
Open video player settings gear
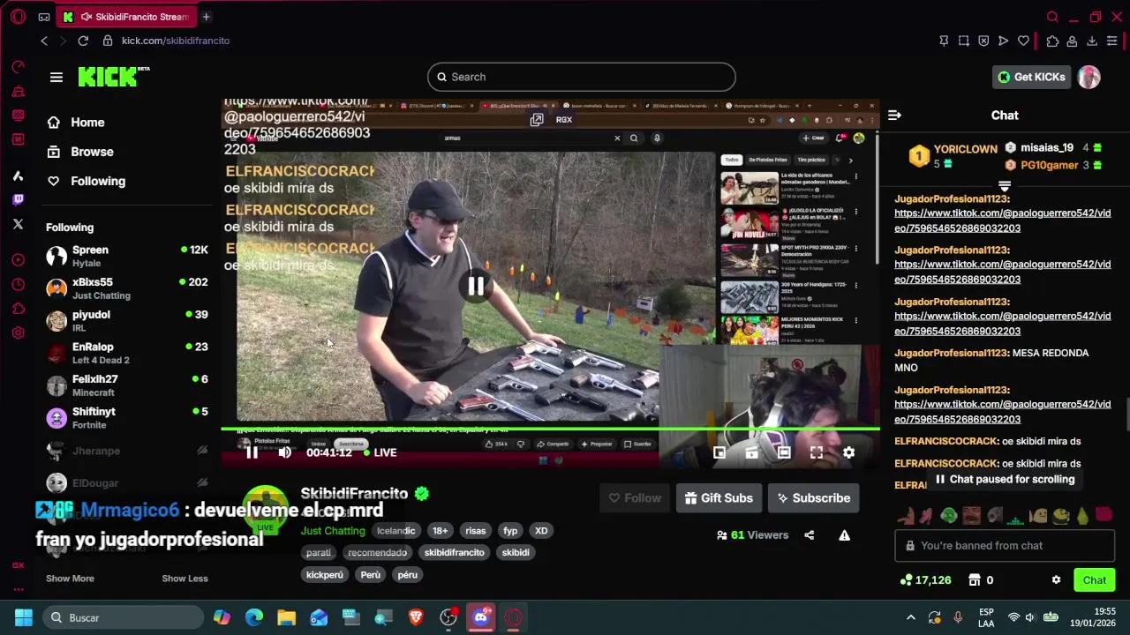(848, 452)
